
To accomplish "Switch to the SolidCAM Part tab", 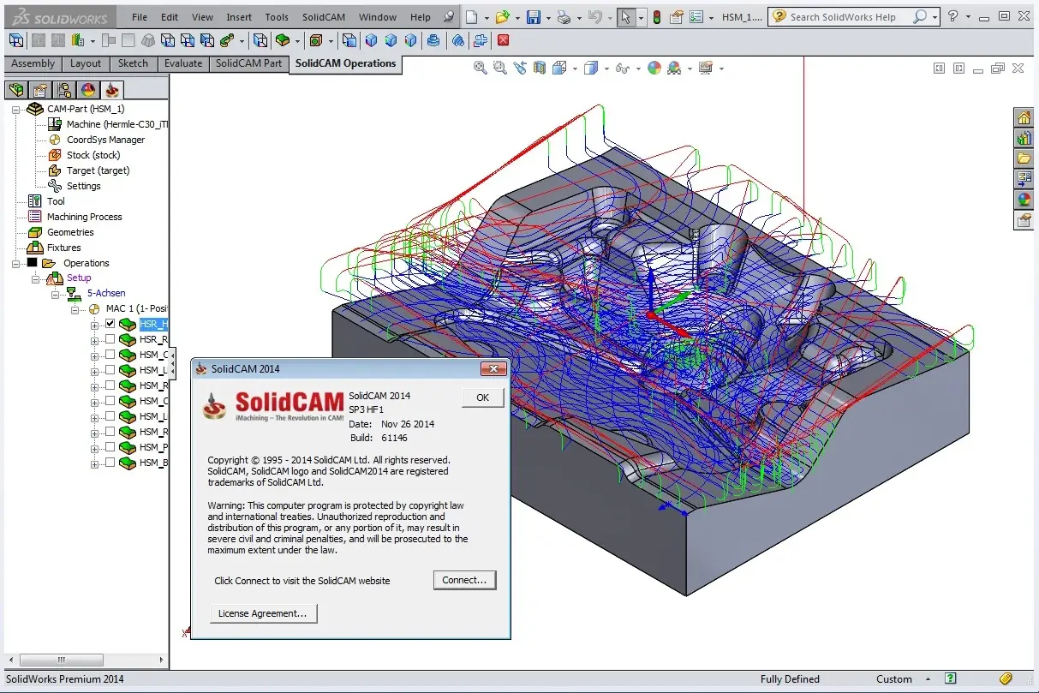I will click(248, 63).
